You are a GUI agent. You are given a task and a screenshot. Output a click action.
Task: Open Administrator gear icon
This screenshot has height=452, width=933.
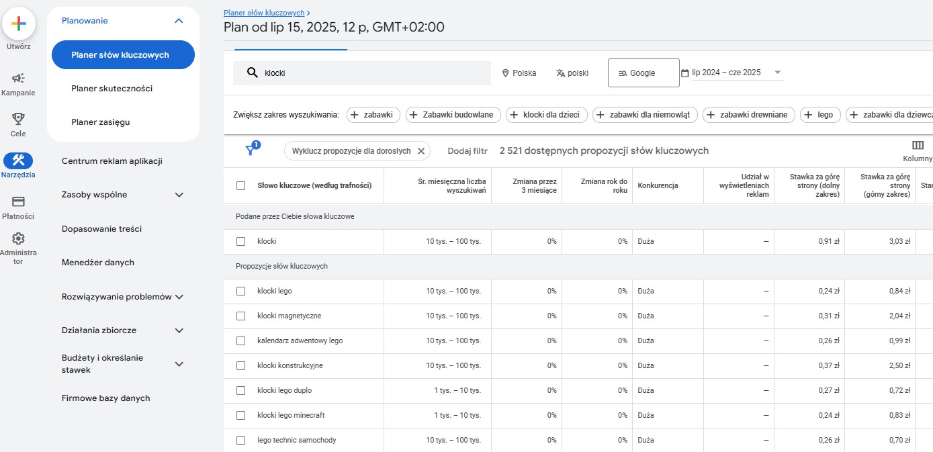tap(18, 238)
